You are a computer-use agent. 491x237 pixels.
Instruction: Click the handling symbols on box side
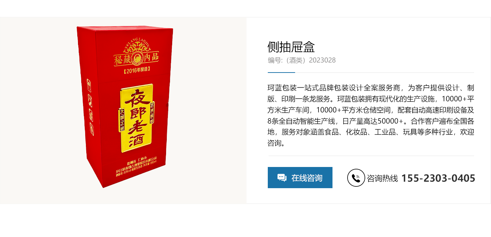pos(91,107)
